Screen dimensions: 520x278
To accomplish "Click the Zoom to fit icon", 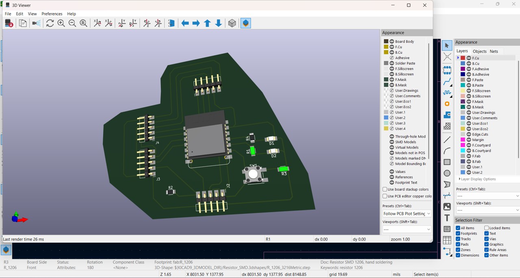I will [83, 24].
